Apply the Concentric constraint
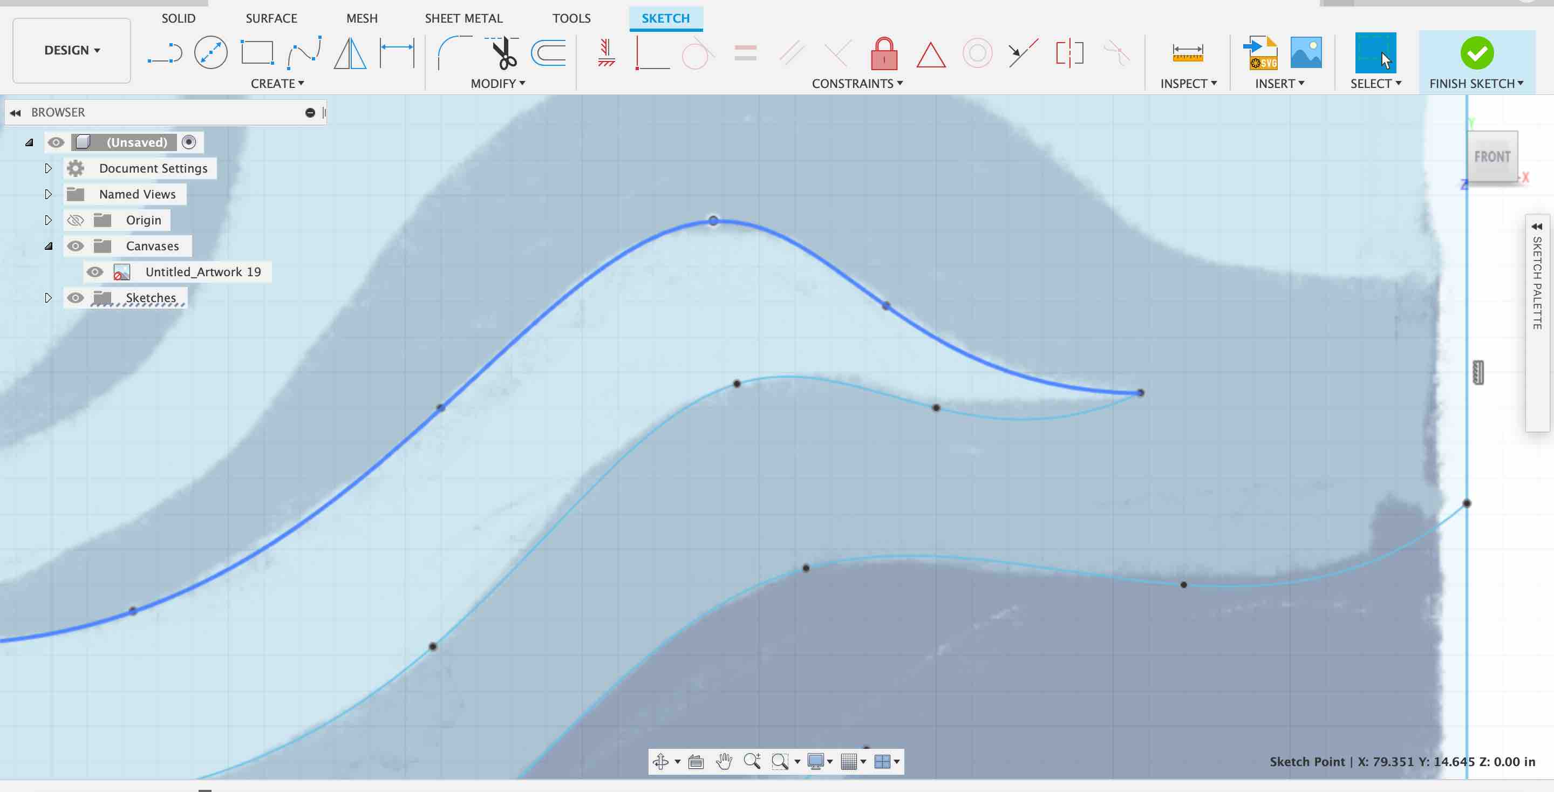 point(977,53)
